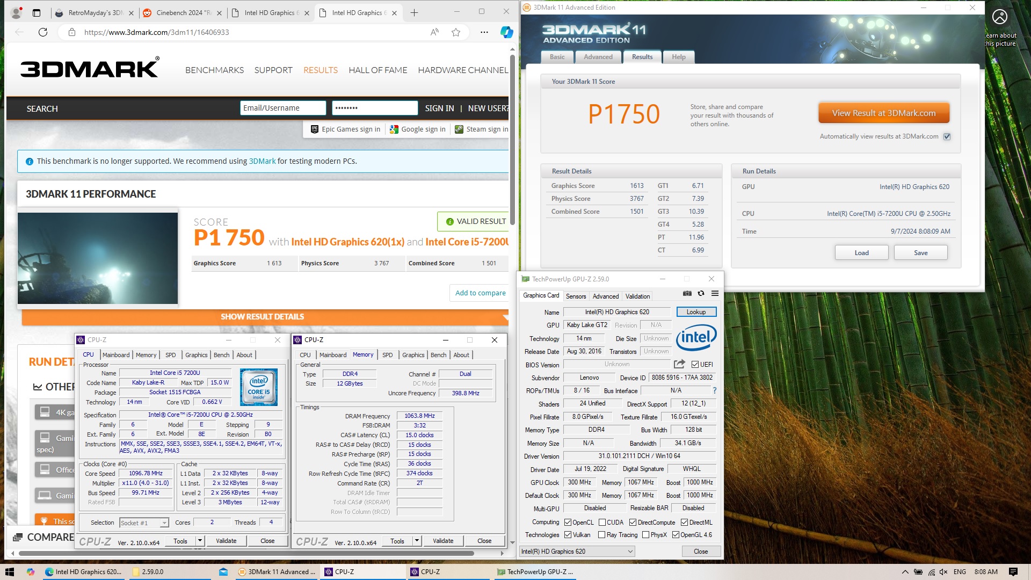Click the Edge profile avatar icon

coord(17,12)
